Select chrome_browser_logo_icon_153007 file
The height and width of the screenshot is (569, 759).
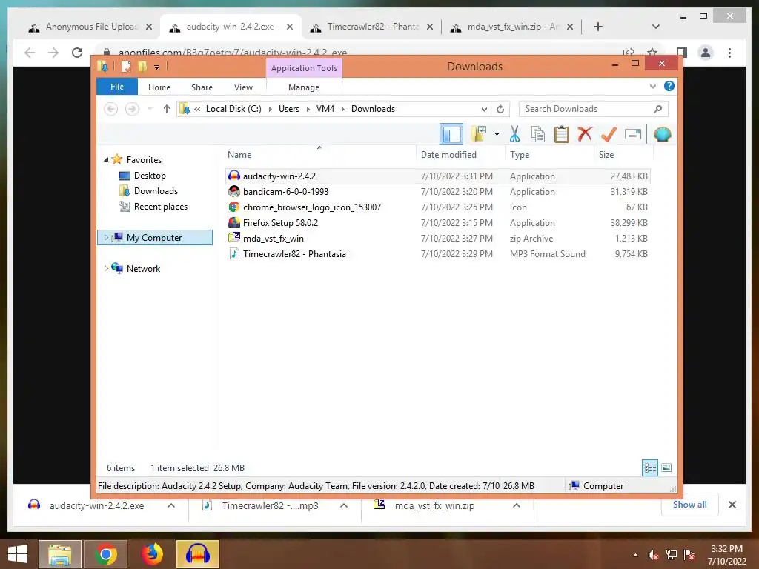(x=437, y=207)
